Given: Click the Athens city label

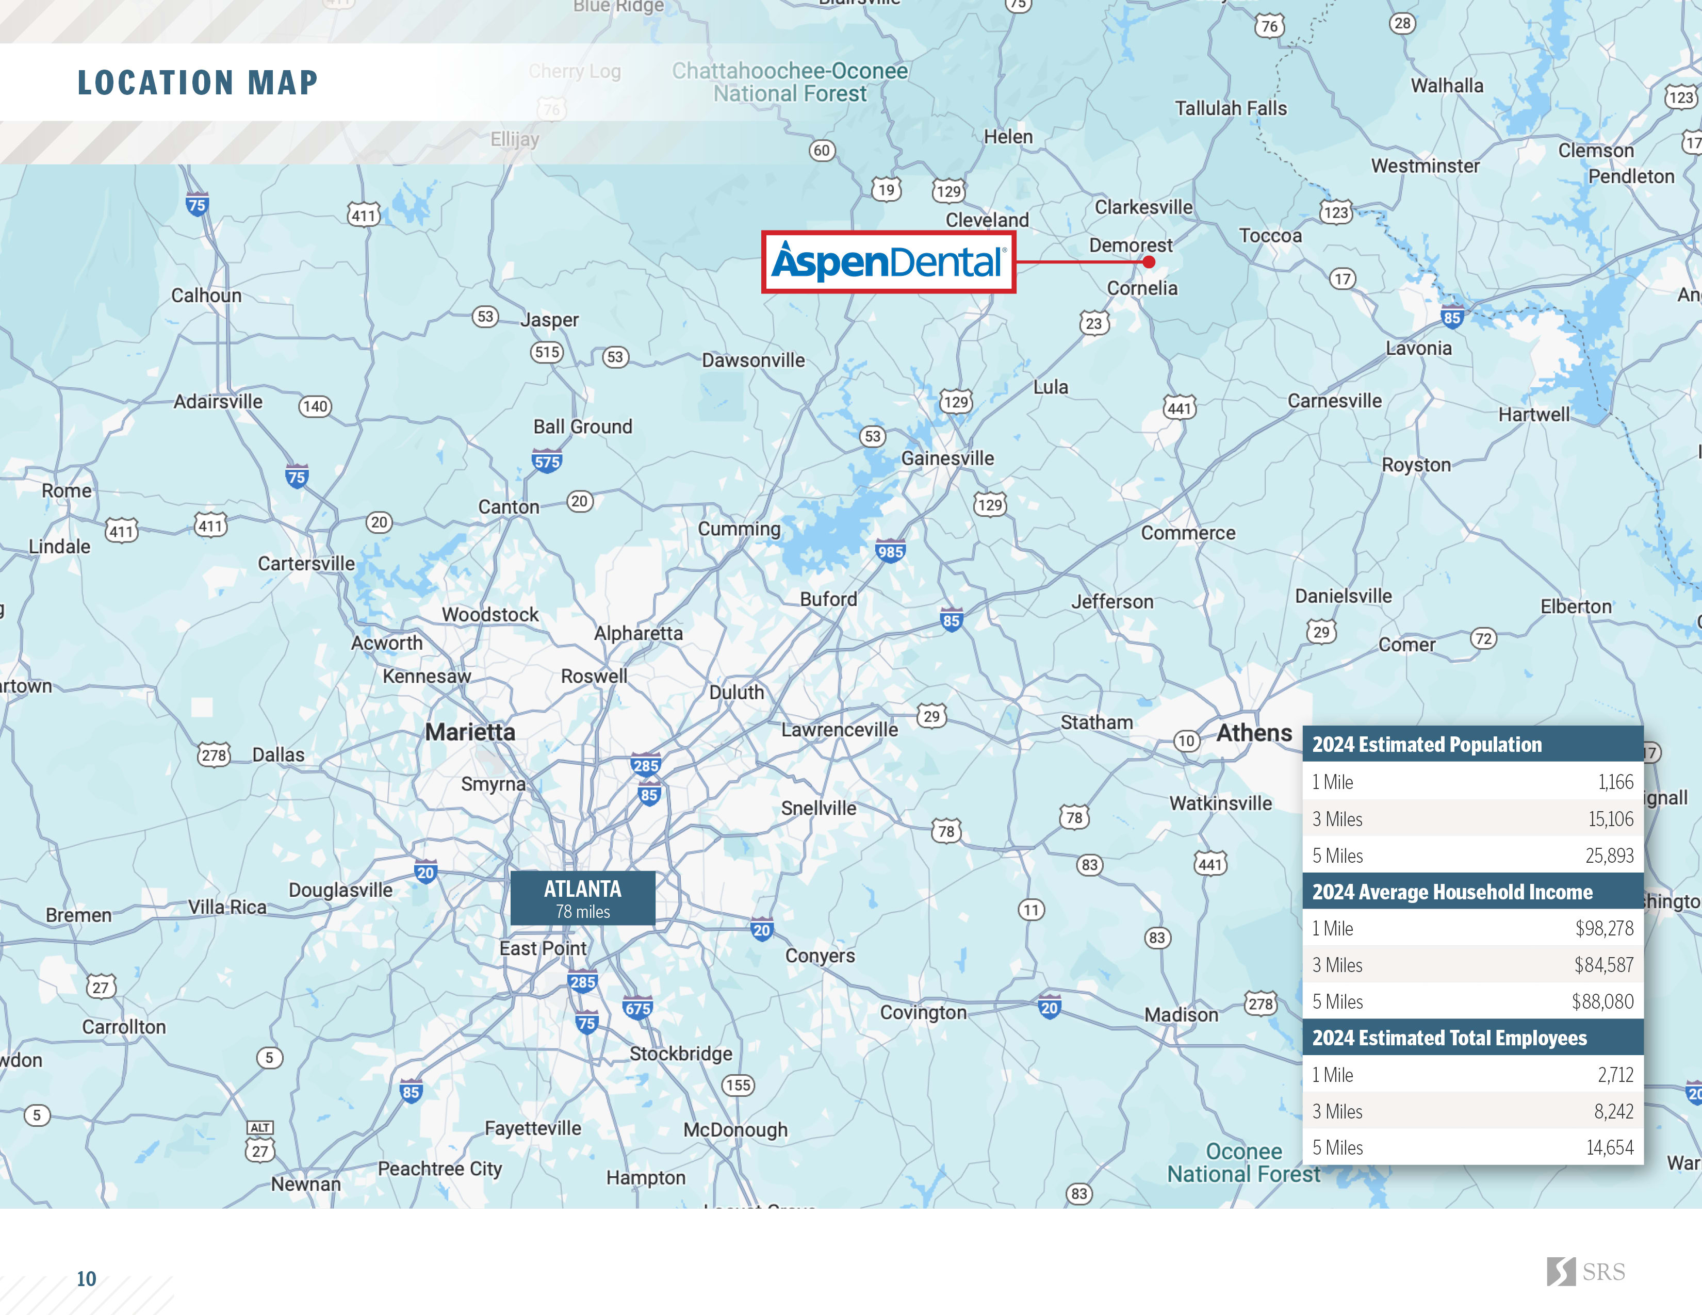Looking at the screenshot, I should point(1254,733).
